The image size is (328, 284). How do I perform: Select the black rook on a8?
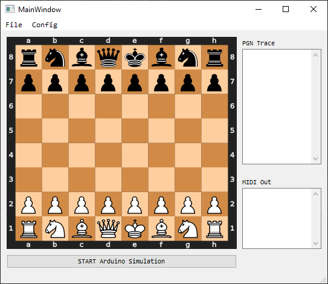pos(28,57)
